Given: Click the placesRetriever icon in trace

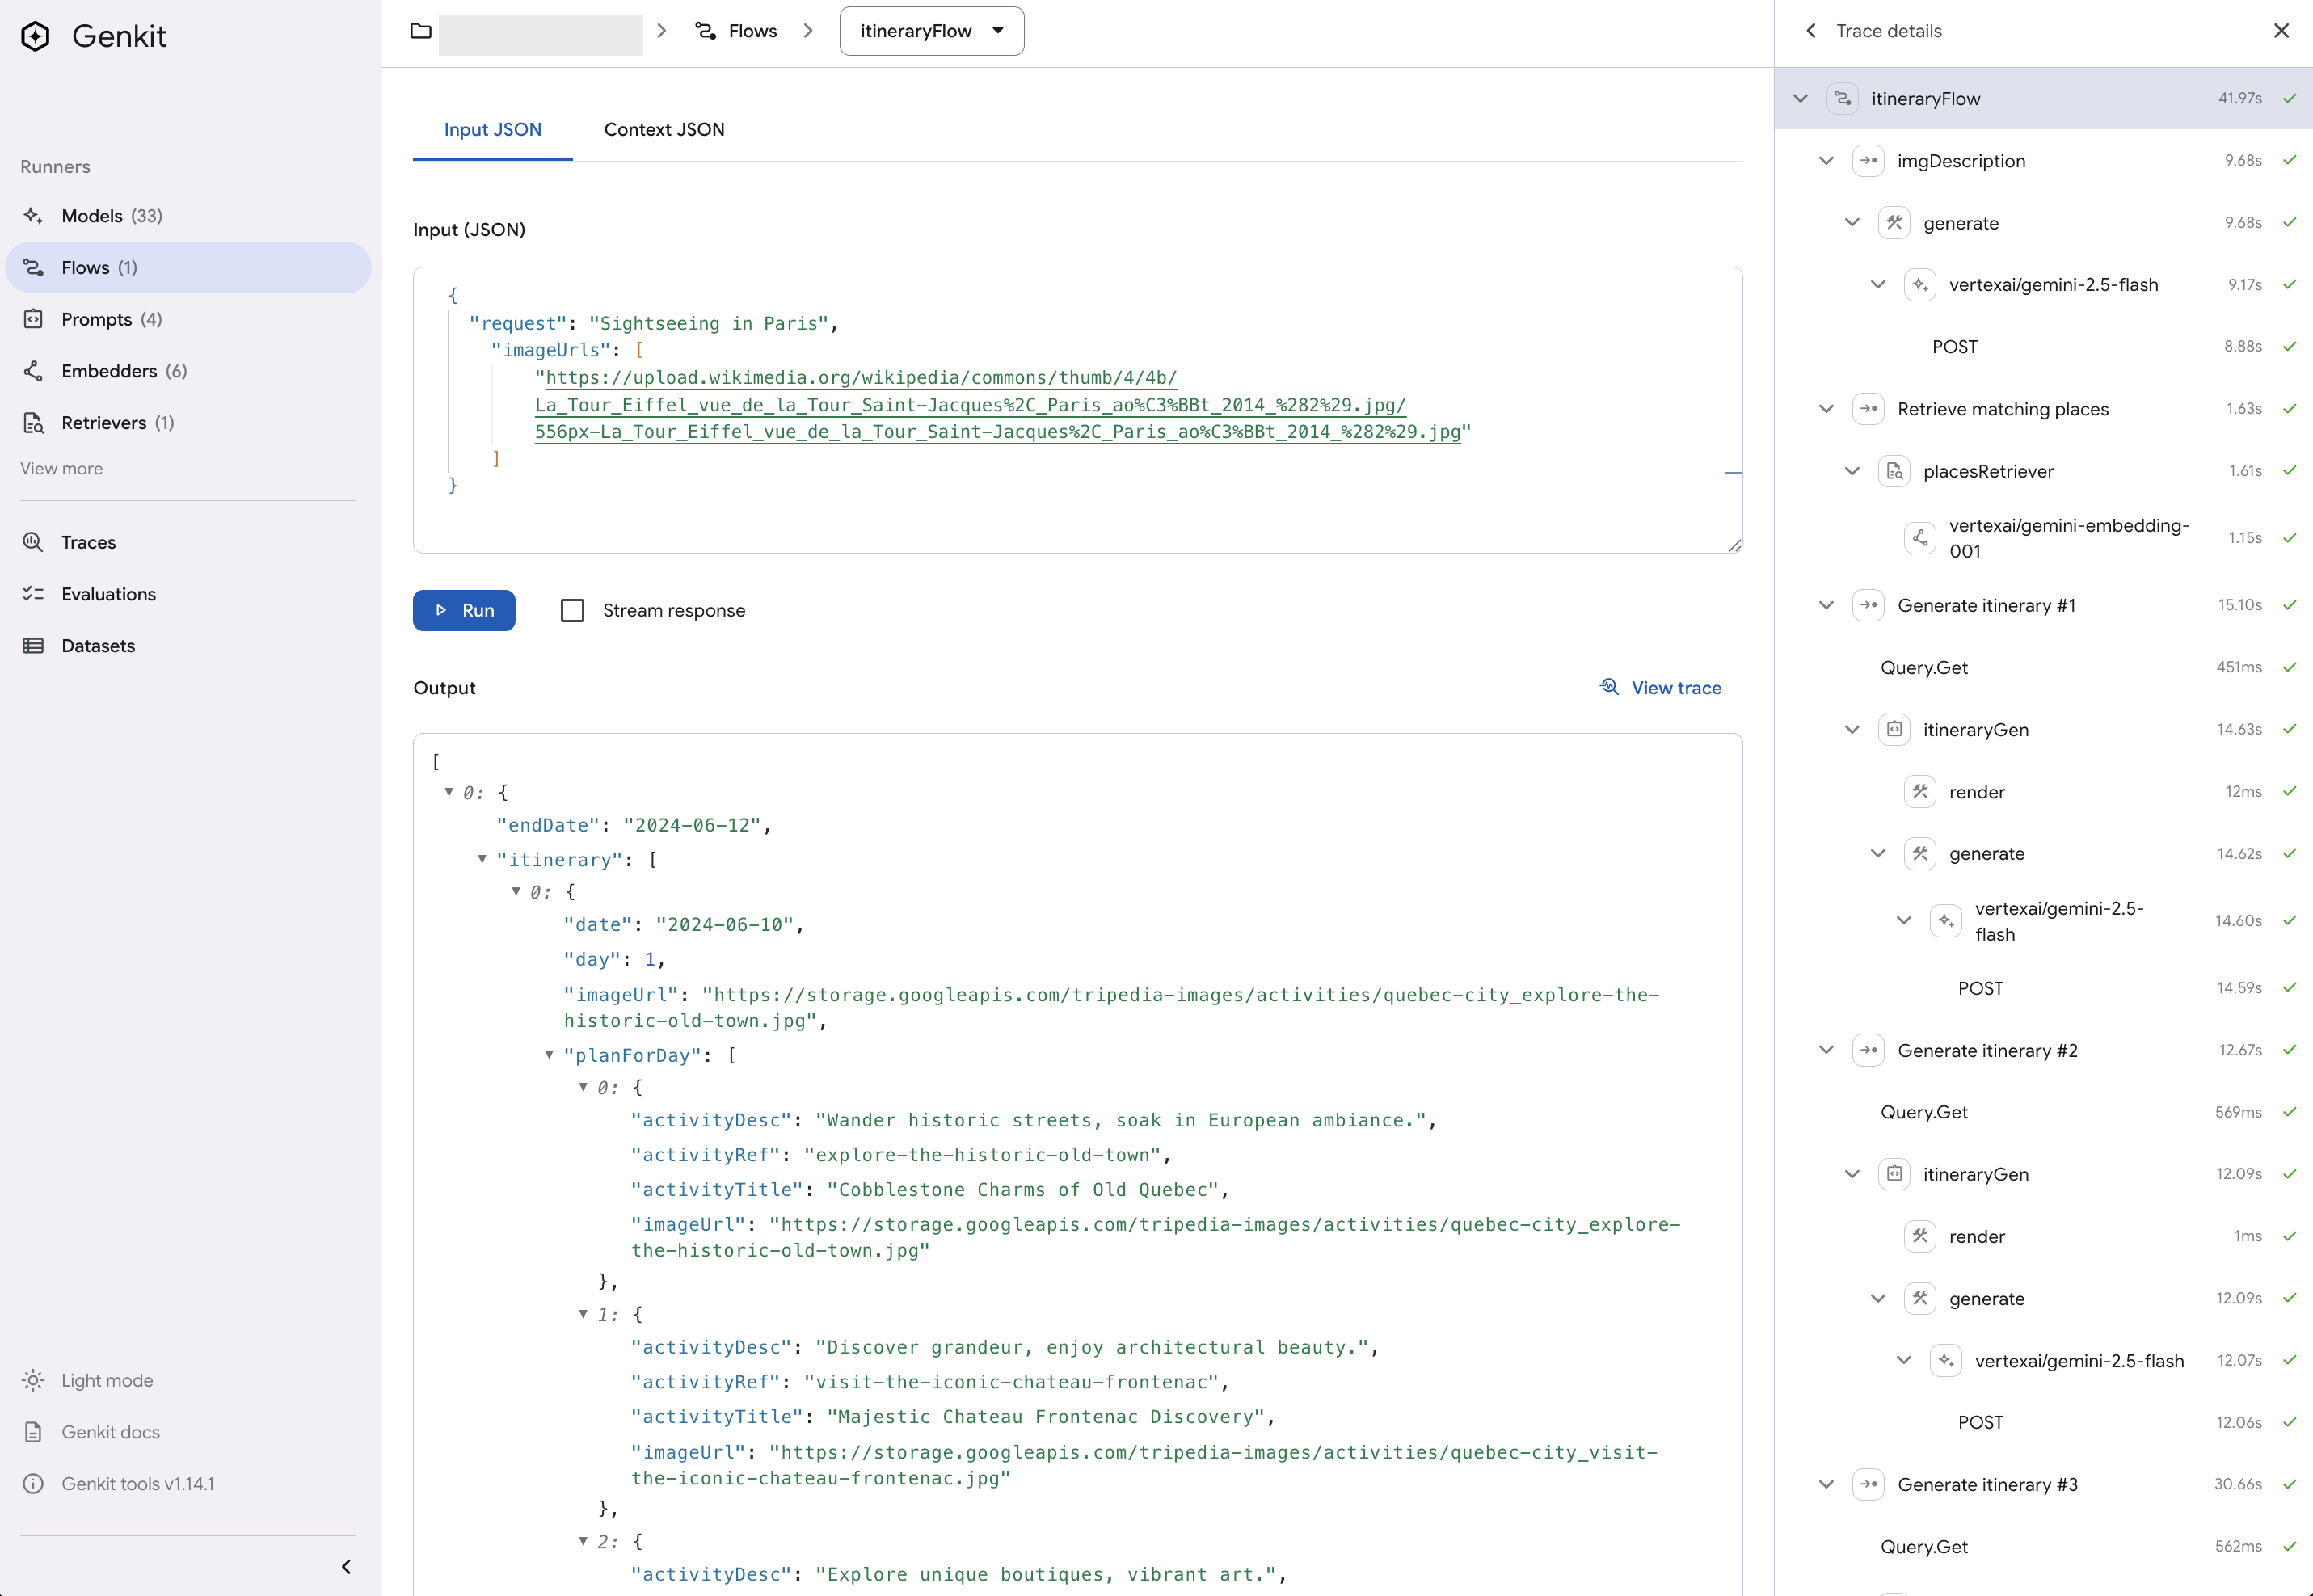Looking at the screenshot, I should pos(1894,471).
